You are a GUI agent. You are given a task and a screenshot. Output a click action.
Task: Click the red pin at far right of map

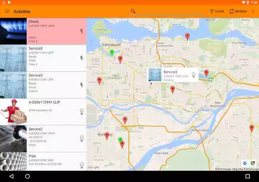click(251, 128)
